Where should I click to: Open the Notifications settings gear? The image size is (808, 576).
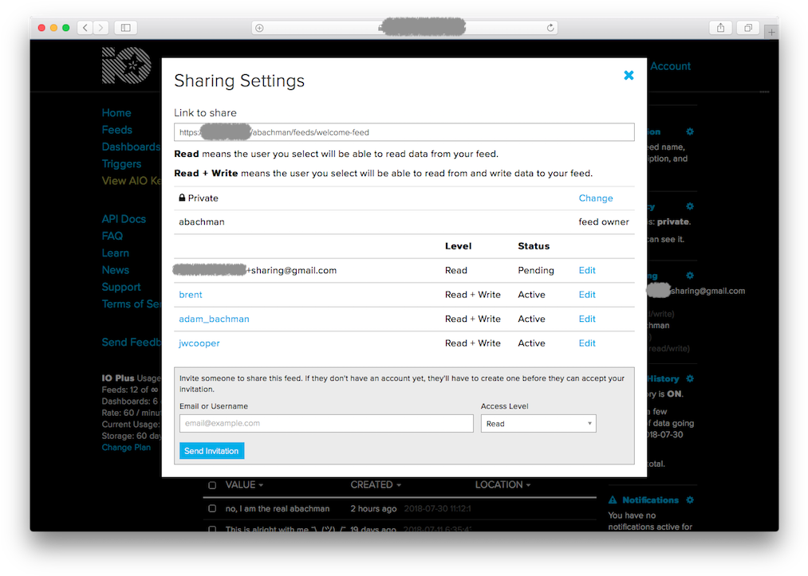pos(690,500)
